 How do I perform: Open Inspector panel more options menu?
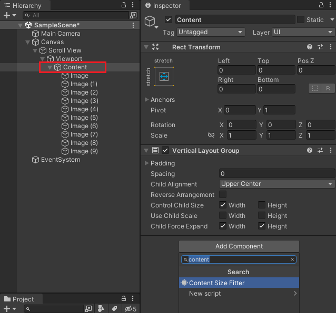coord(330,5)
